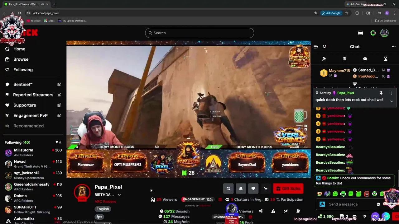The height and width of the screenshot is (224, 399).
Task: Click the stream panel card icon button
Action: (x=228, y=189)
